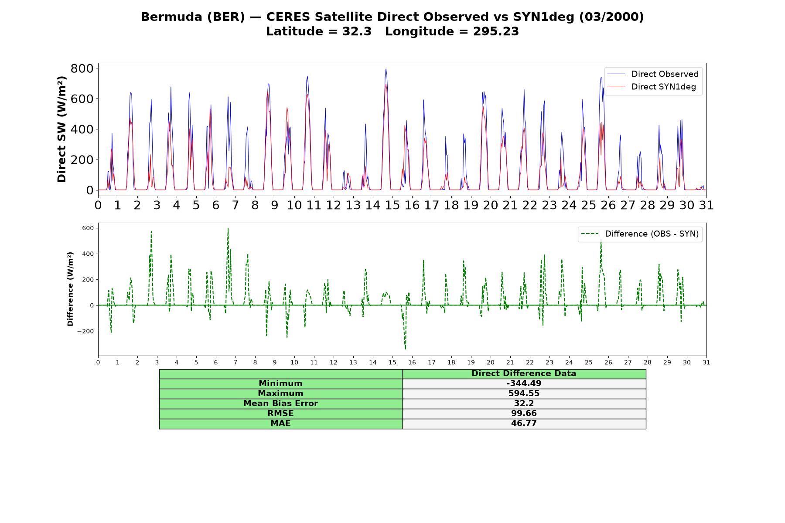Click the Mean Bias Error row label
The height and width of the screenshot is (523, 785).
click(281, 404)
